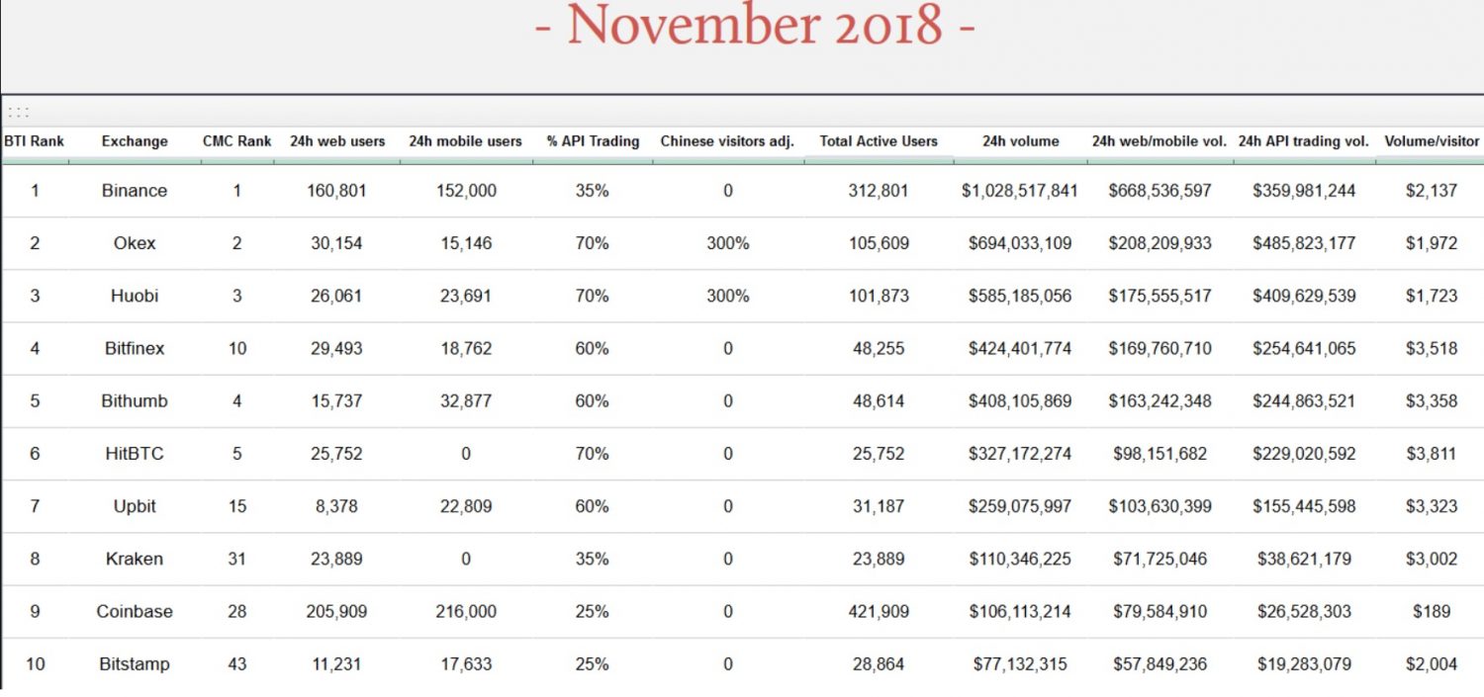Click the Exchange column header
Image resolution: width=1484 pixels, height=697 pixels.
(x=135, y=141)
